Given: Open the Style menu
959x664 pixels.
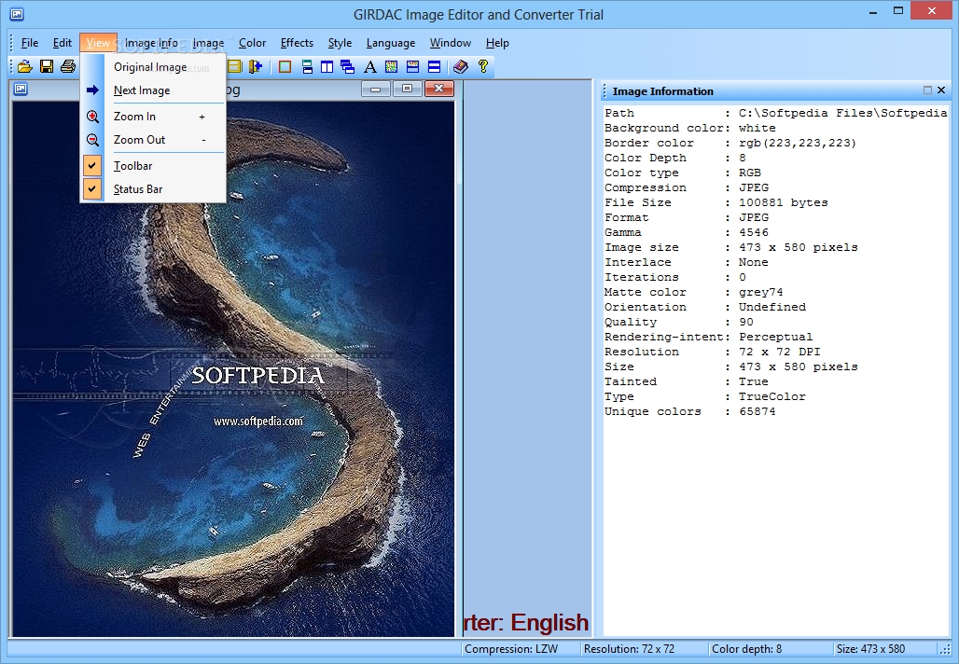Looking at the screenshot, I should tap(340, 43).
